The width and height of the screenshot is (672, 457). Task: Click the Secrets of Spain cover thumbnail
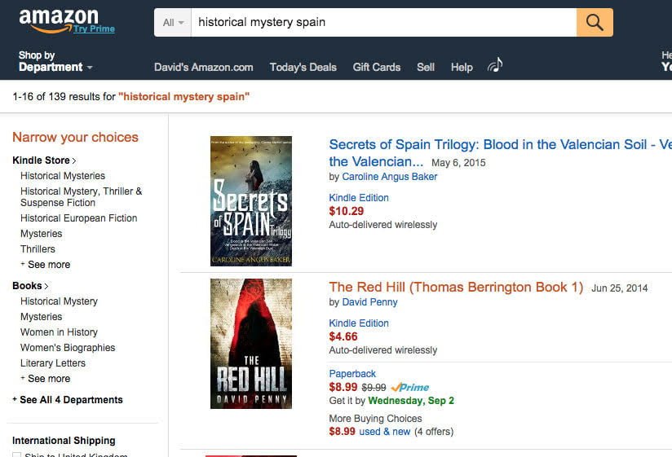[251, 201]
